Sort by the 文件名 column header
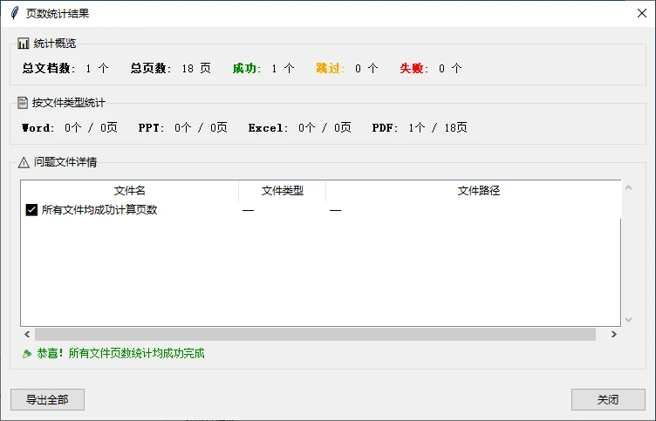Screen dimensions: 656x421 [129, 191]
